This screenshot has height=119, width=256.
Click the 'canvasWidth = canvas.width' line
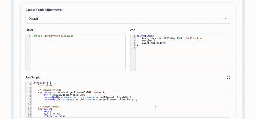88,97
